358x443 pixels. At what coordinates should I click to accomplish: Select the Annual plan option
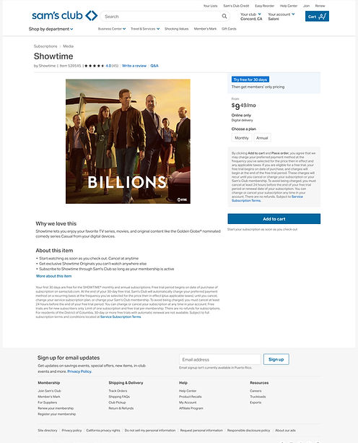click(262, 138)
